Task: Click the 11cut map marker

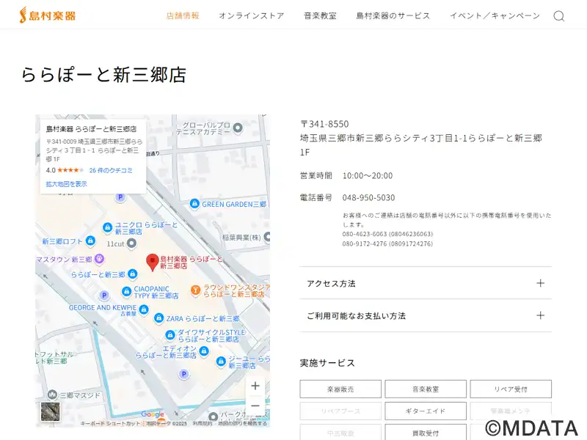Action: coord(131,243)
